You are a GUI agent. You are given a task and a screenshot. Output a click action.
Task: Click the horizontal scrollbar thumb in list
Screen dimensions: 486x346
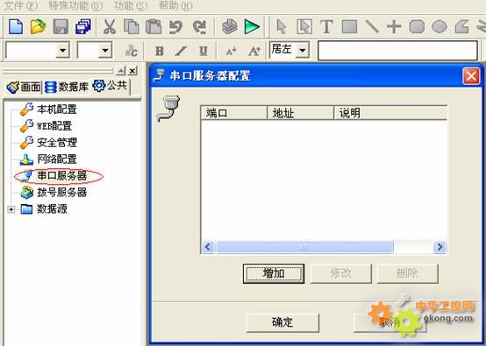(x=304, y=247)
